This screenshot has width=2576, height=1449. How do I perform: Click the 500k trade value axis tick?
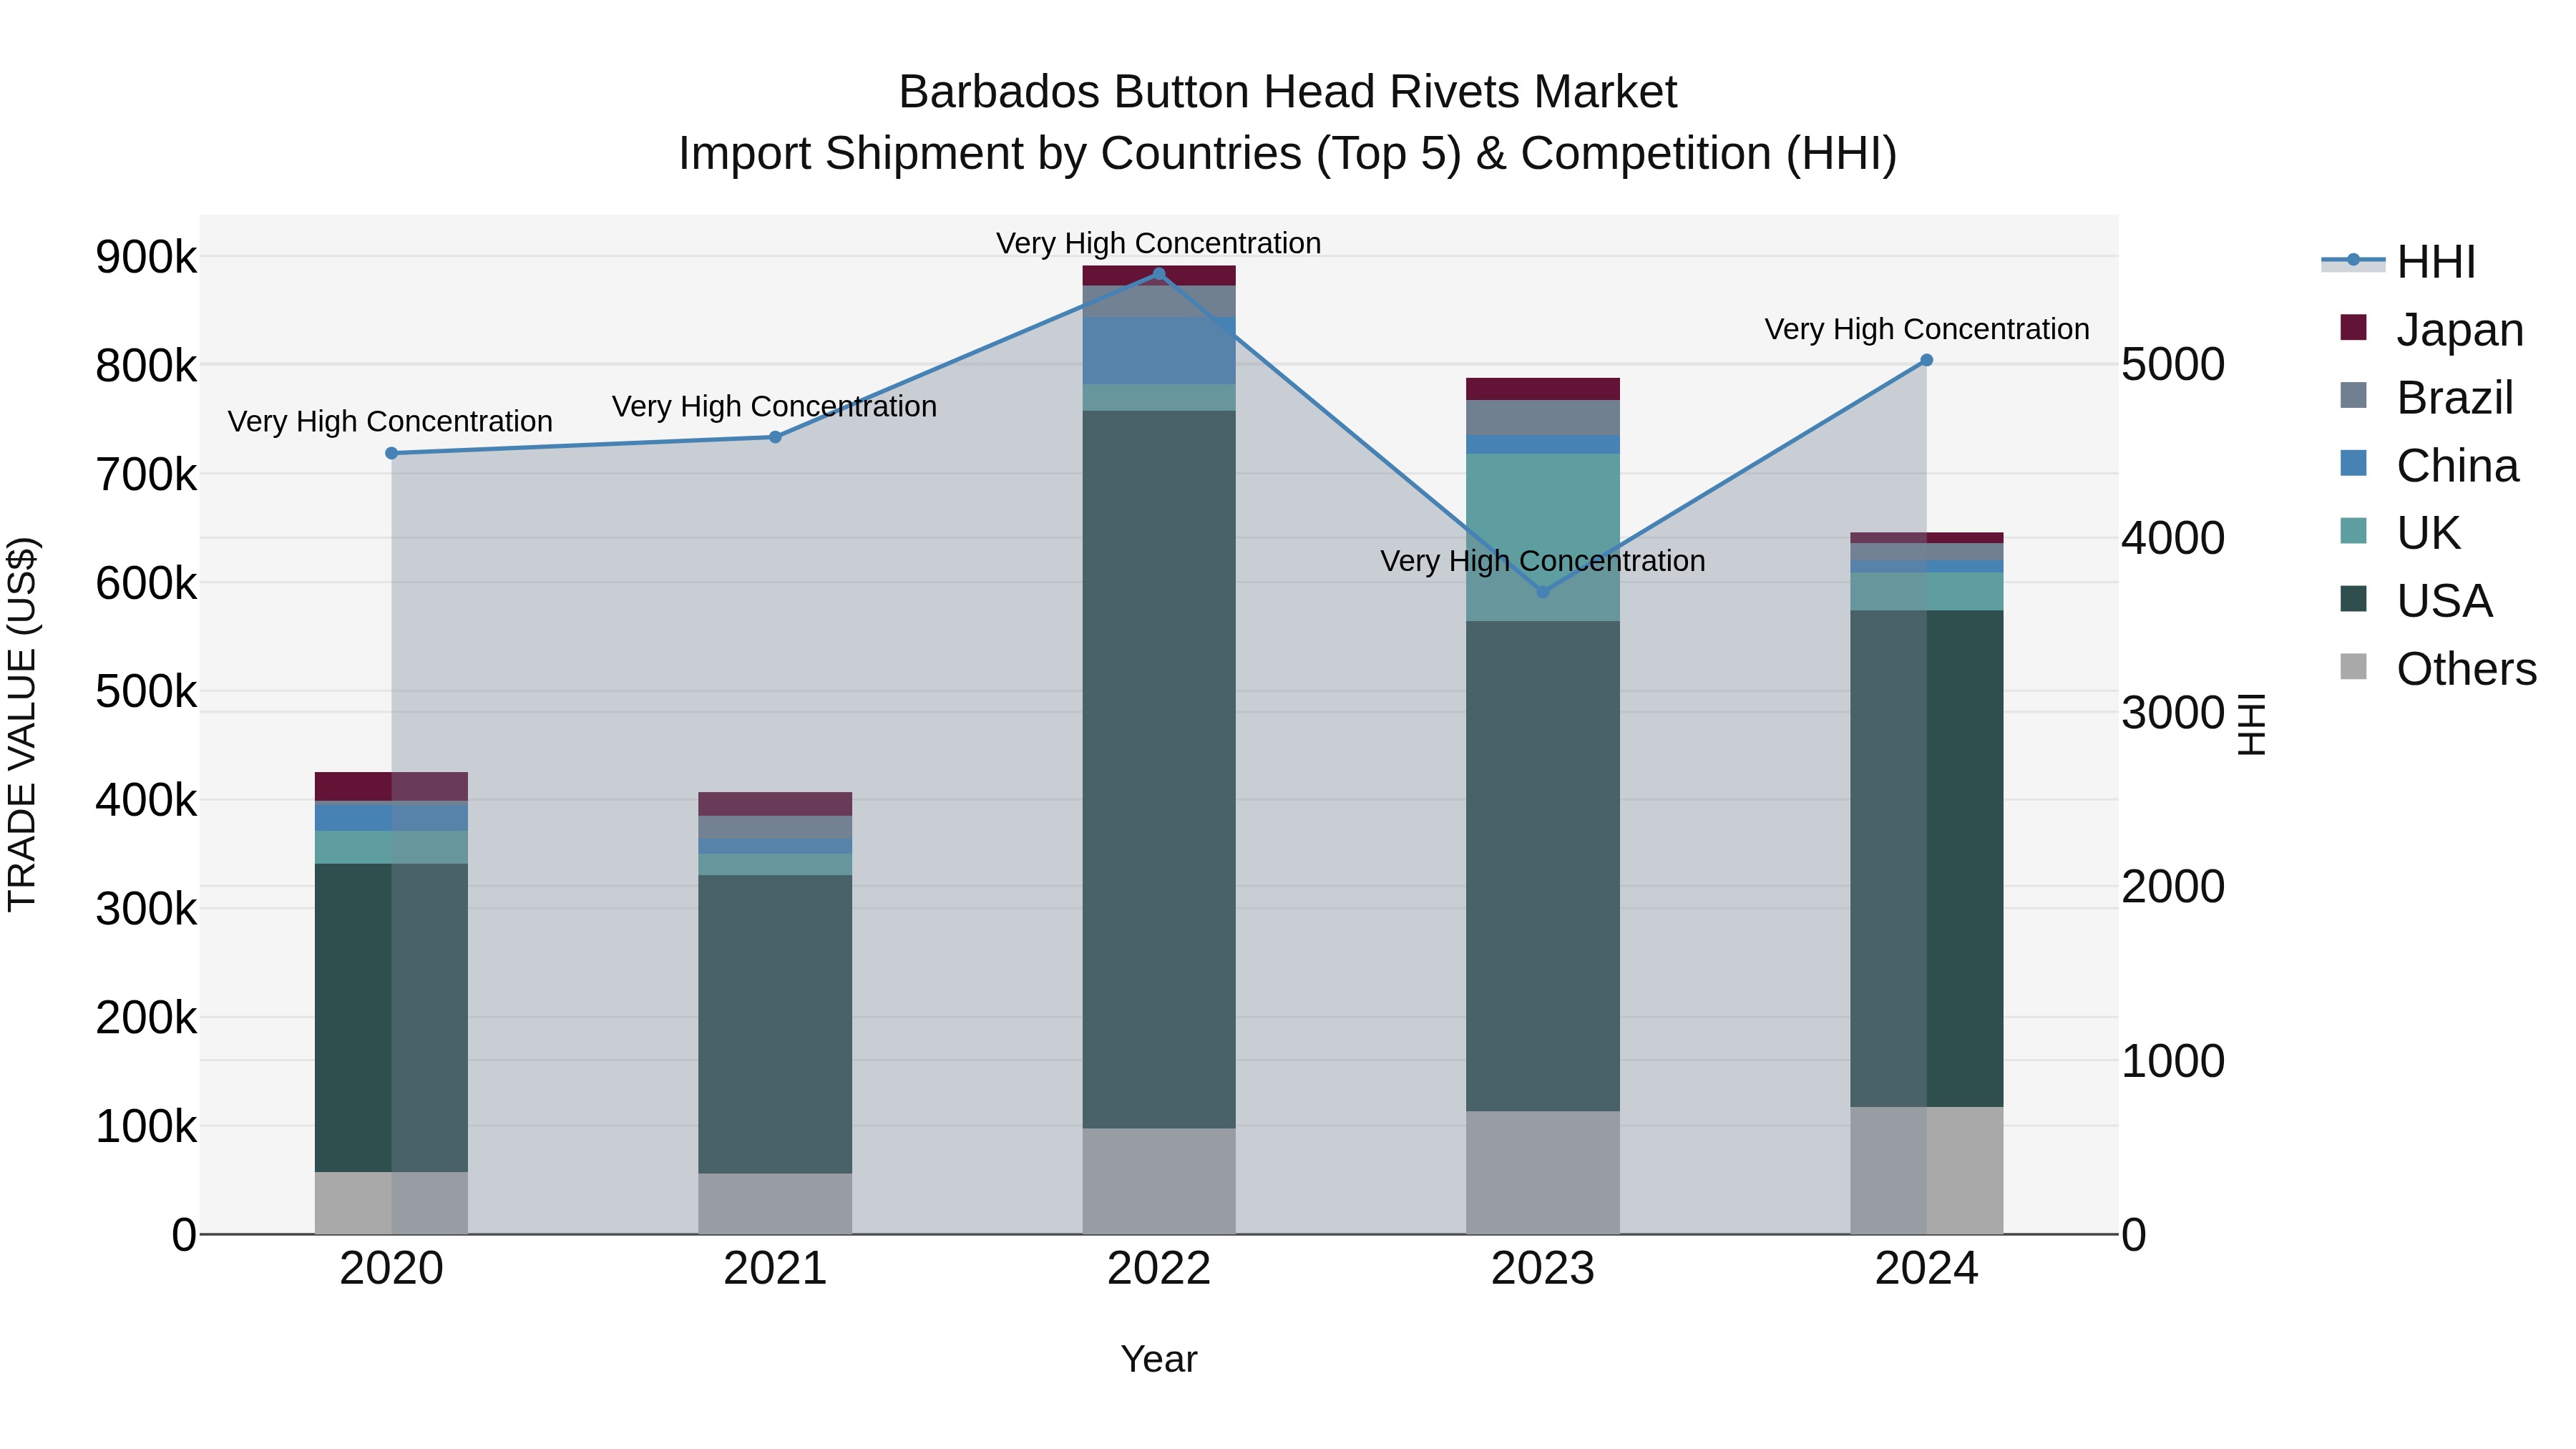[146, 691]
